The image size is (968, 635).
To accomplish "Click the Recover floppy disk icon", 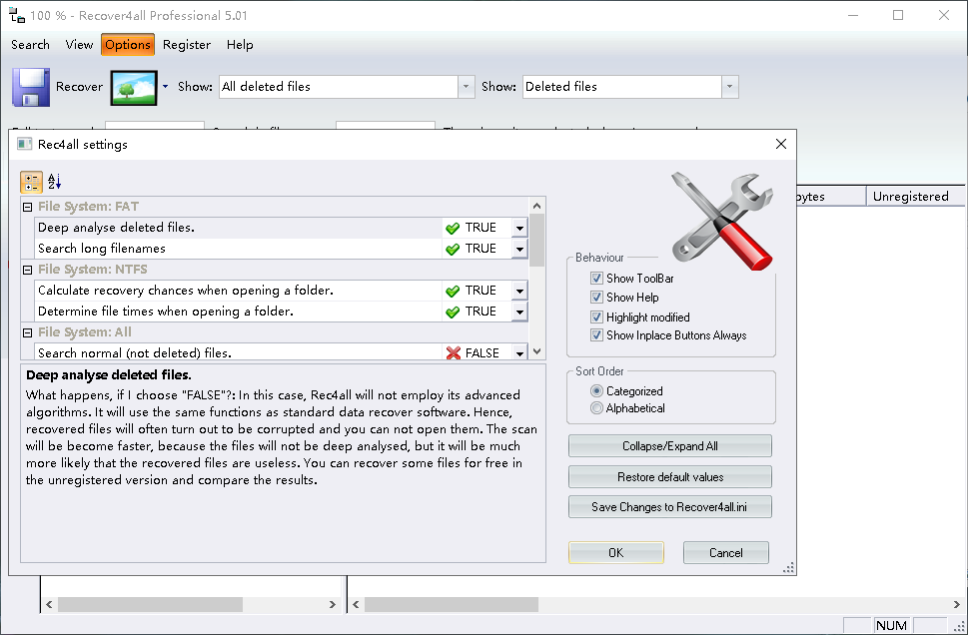I will (x=31, y=87).
